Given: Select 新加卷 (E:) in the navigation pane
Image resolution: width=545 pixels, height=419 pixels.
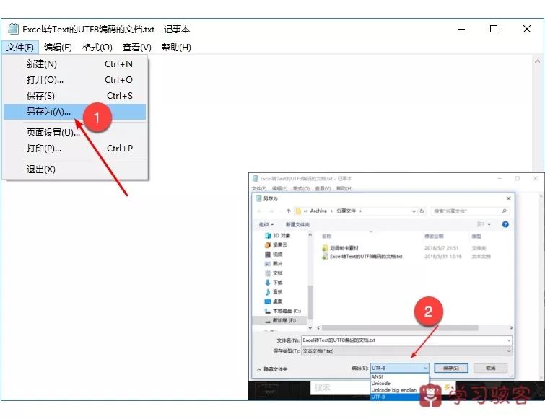Looking at the screenshot, I should (280, 320).
